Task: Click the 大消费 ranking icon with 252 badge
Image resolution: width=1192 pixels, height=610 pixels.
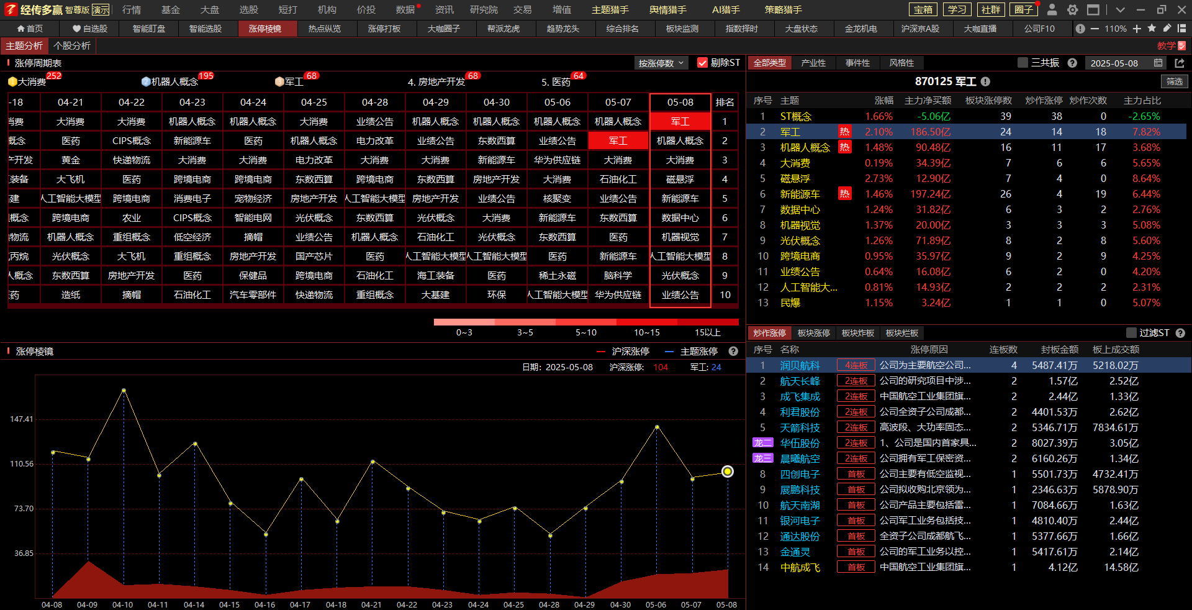Action: [12, 81]
